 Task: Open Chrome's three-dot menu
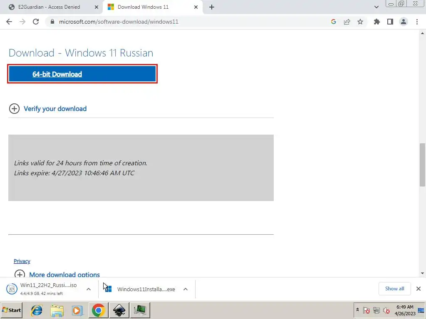(417, 22)
